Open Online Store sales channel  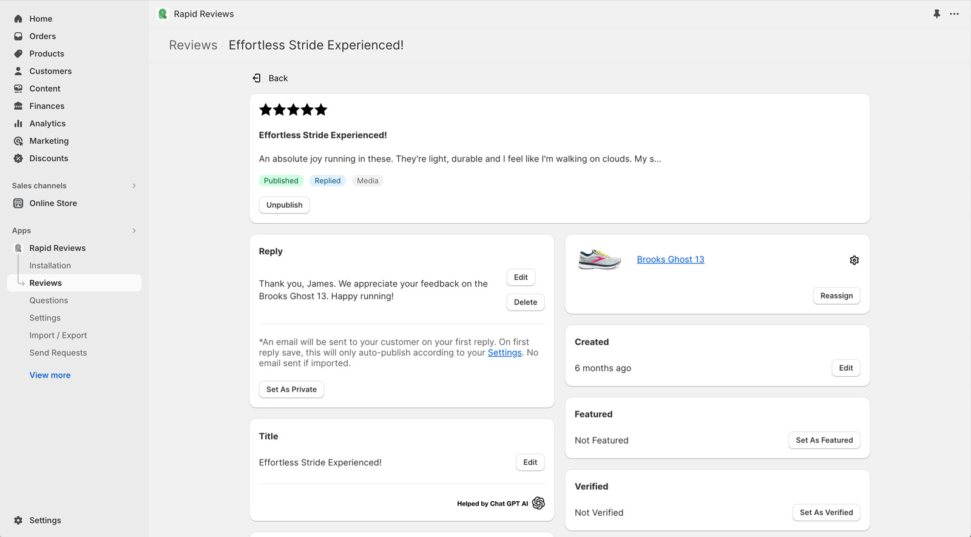tap(53, 203)
